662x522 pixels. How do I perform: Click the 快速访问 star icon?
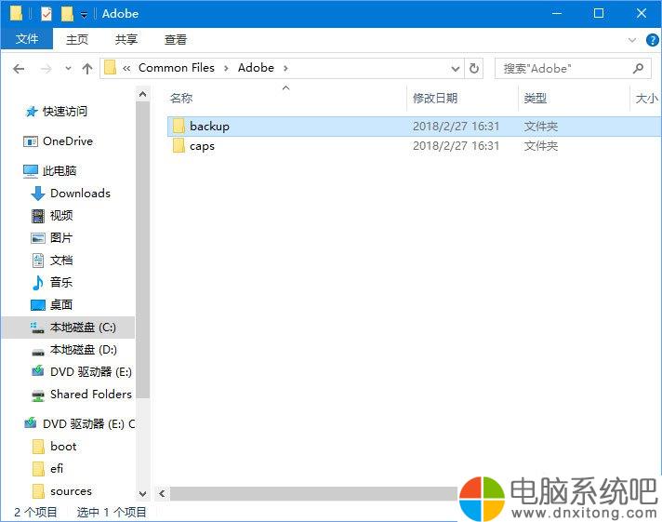32,112
